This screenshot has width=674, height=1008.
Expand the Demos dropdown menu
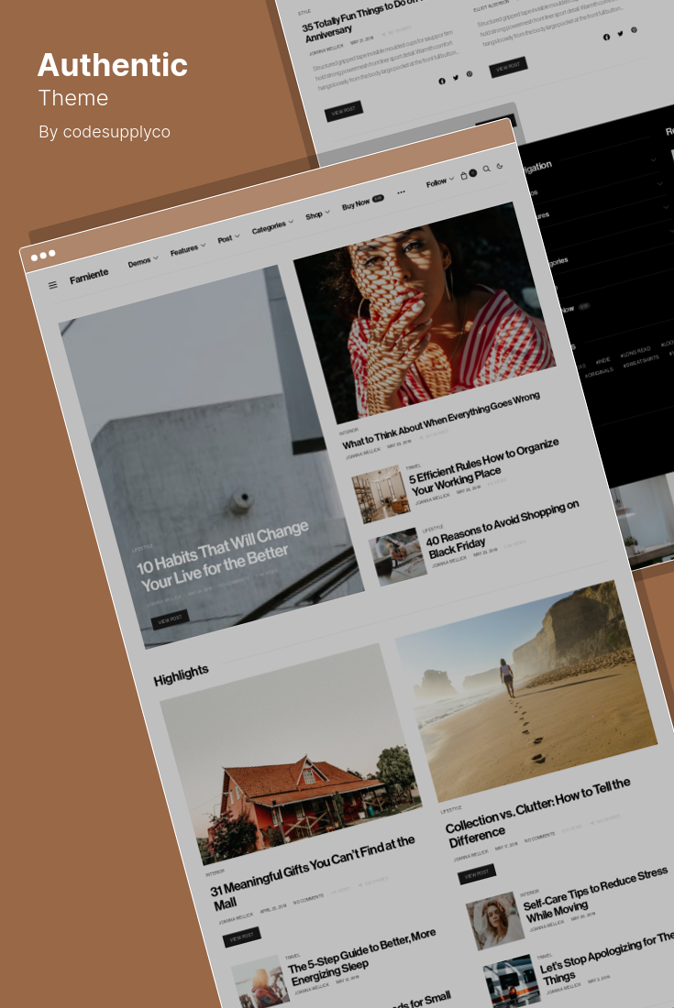coord(143,262)
